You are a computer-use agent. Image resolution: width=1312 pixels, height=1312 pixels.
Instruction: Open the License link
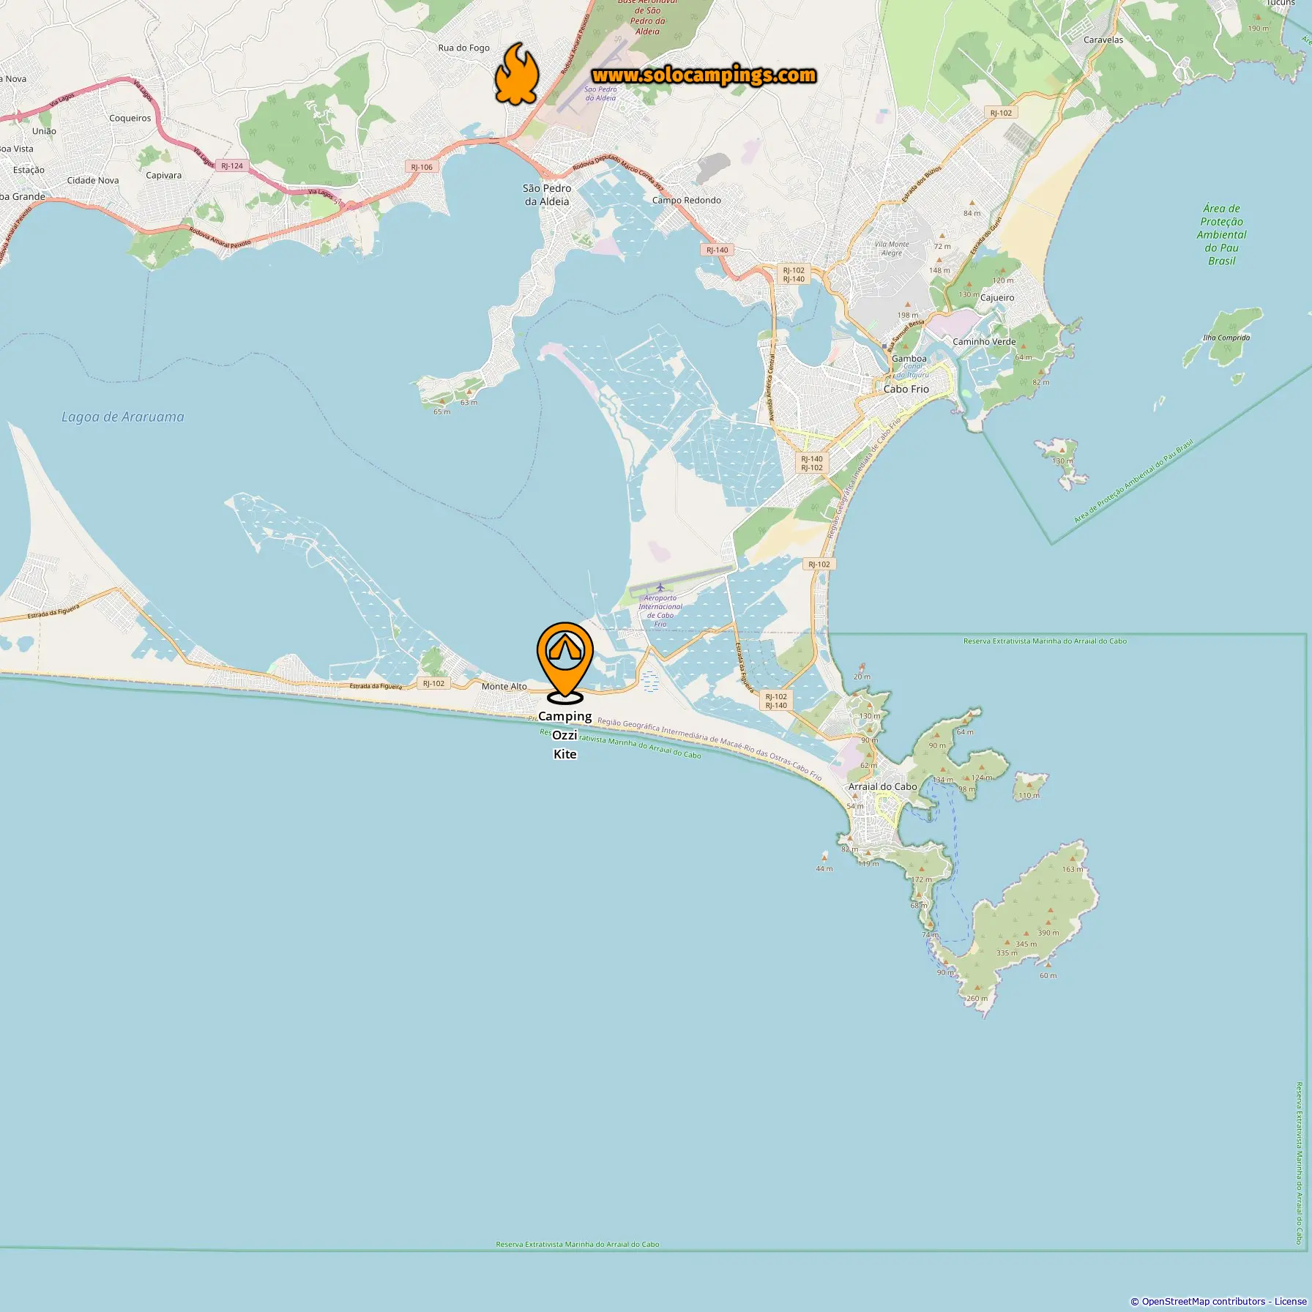[x=1290, y=1301]
